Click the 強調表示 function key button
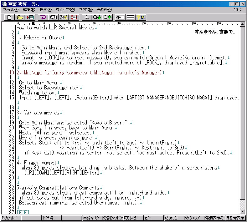Screen dimensions: 247x222 coord(214,218)
